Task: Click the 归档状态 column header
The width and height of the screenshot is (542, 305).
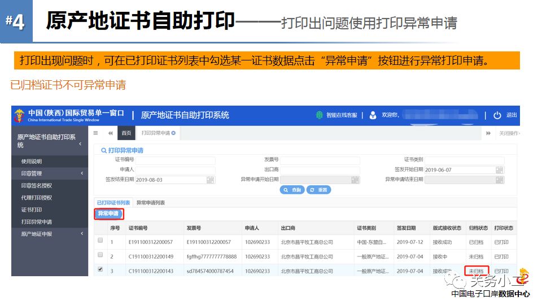Action: point(478,228)
